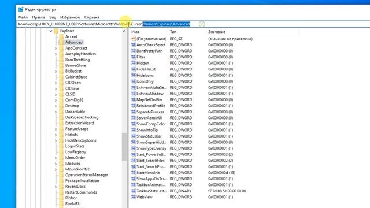Select the BamThrottling key
370x208 pixels.
point(77,60)
